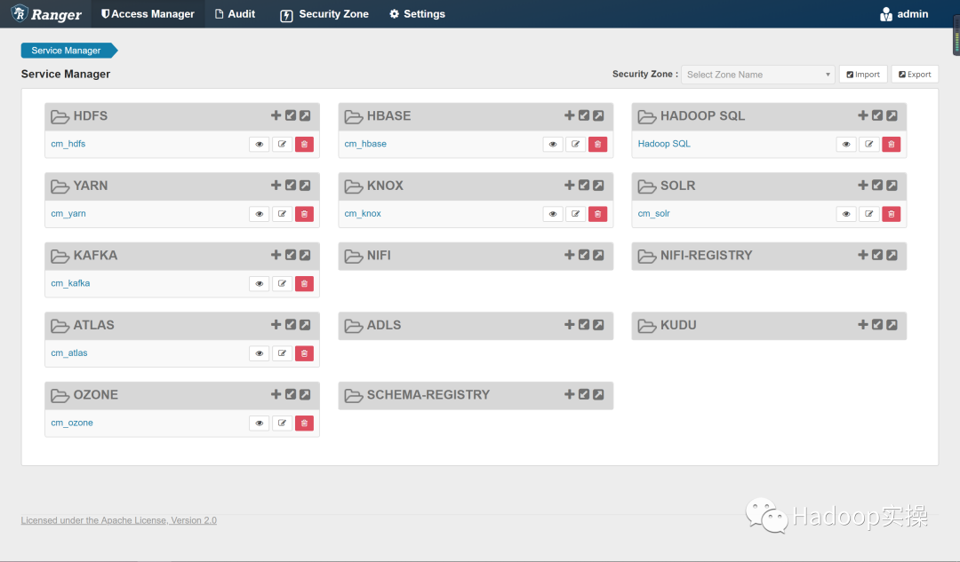Viewport: 960px width, 562px height.
Task: Delete the cm_kafka service
Action: coord(304,284)
